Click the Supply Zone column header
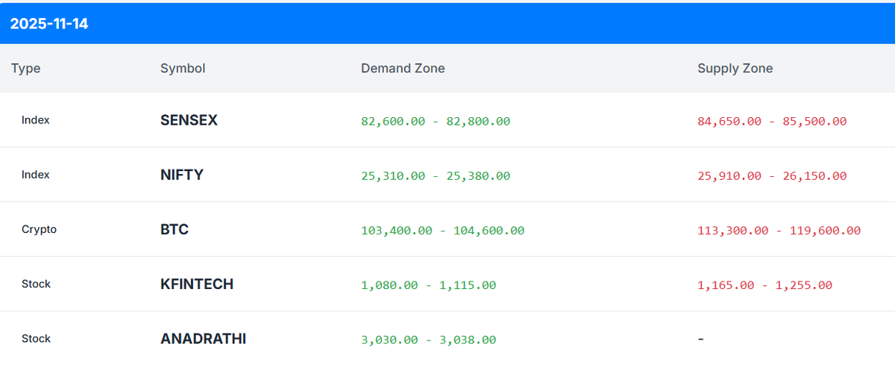This screenshot has width=895, height=389. (x=735, y=69)
